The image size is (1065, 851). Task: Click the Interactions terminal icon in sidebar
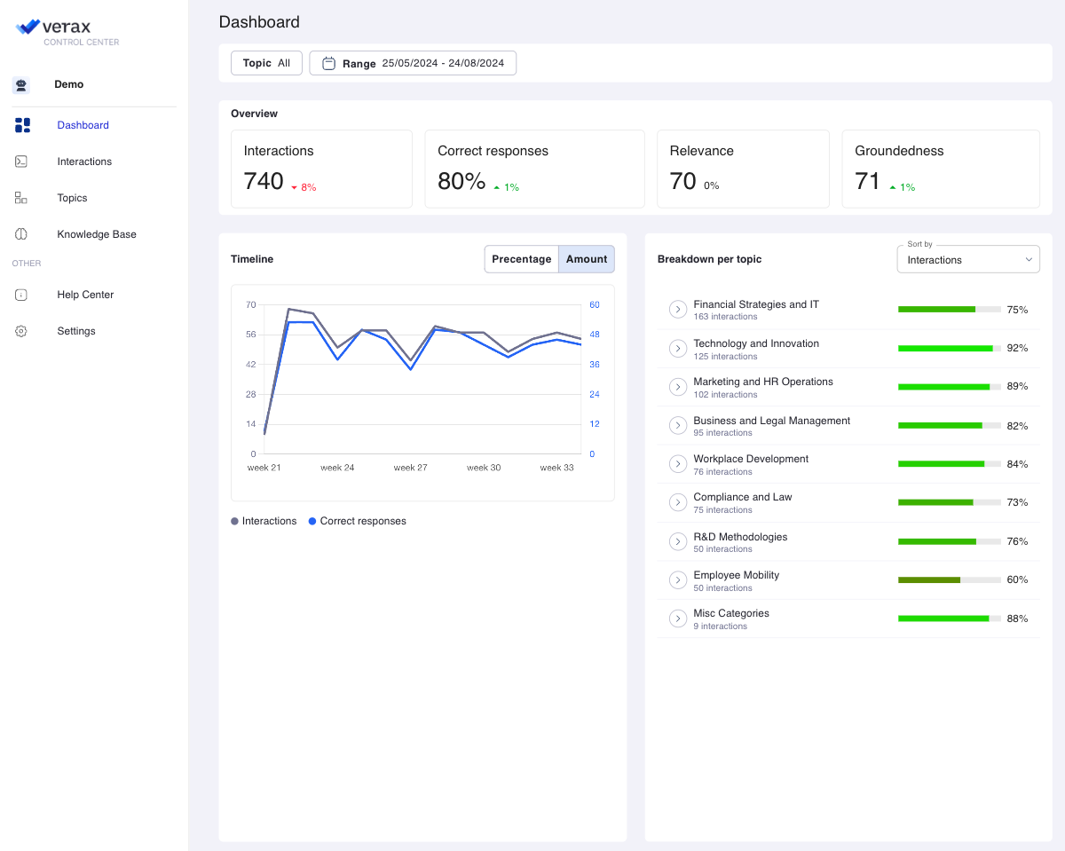coord(21,162)
